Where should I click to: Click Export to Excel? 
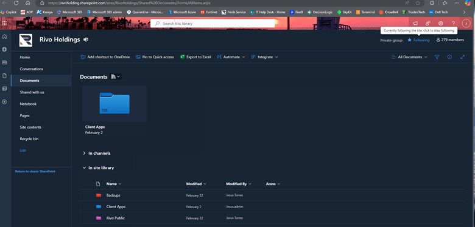195,57
